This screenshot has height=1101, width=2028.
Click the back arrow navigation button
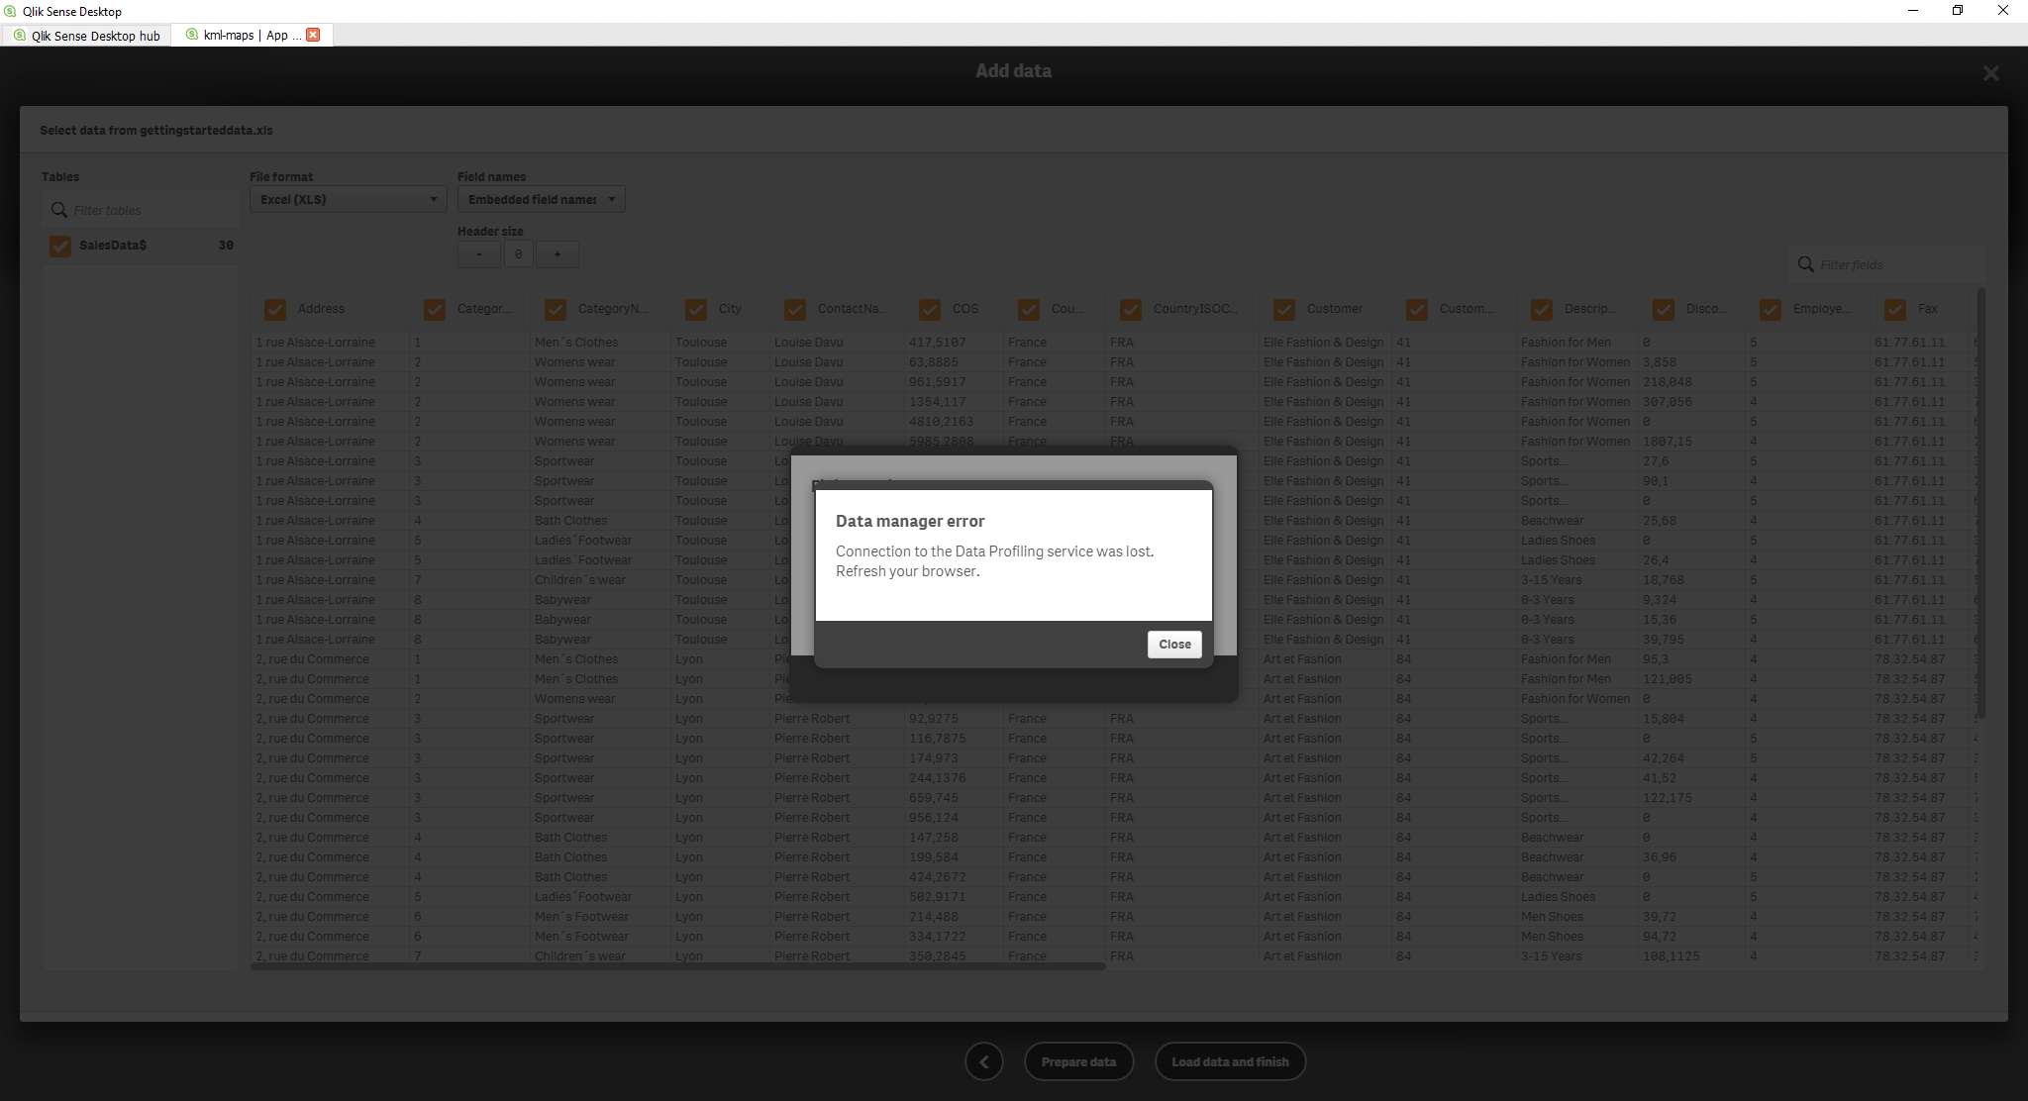(983, 1060)
